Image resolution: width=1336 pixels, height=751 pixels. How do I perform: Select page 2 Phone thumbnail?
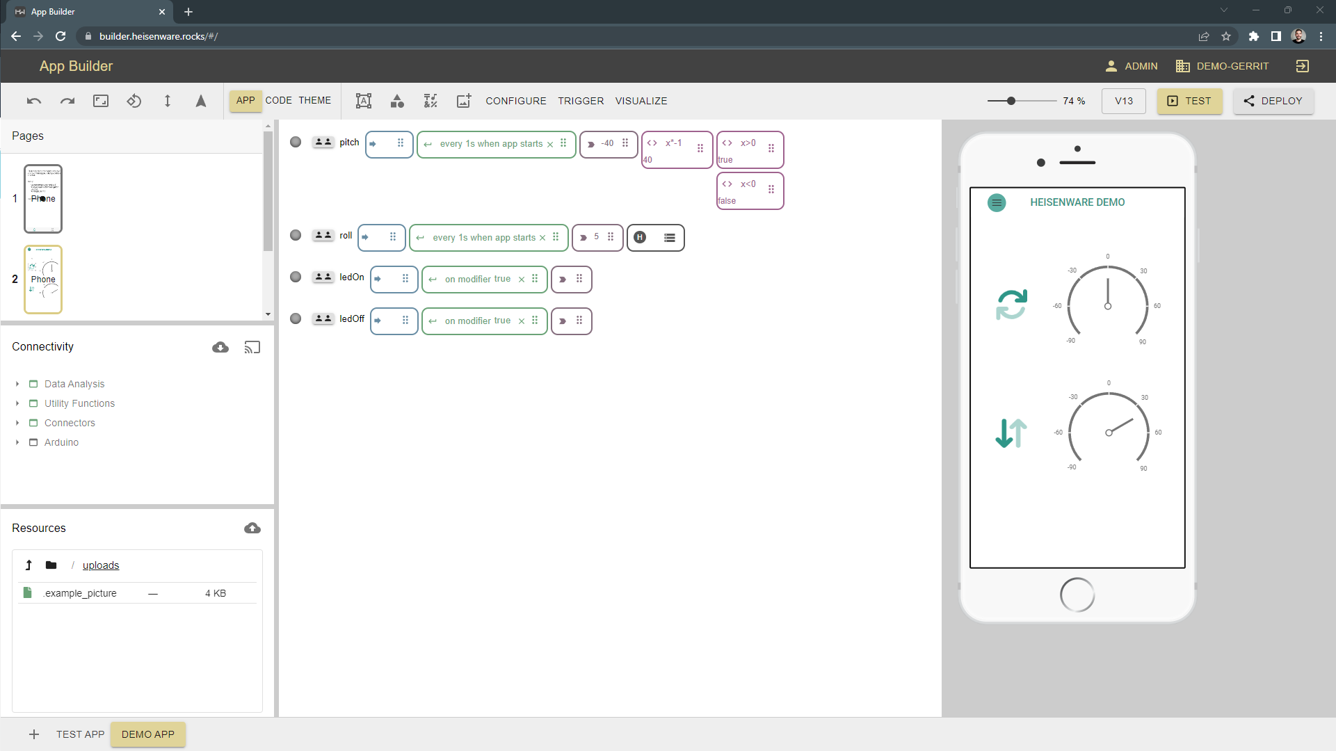pyautogui.click(x=43, y=279)
